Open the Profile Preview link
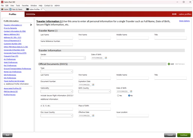This screenshot has height=138, width=193. point(10,95)
